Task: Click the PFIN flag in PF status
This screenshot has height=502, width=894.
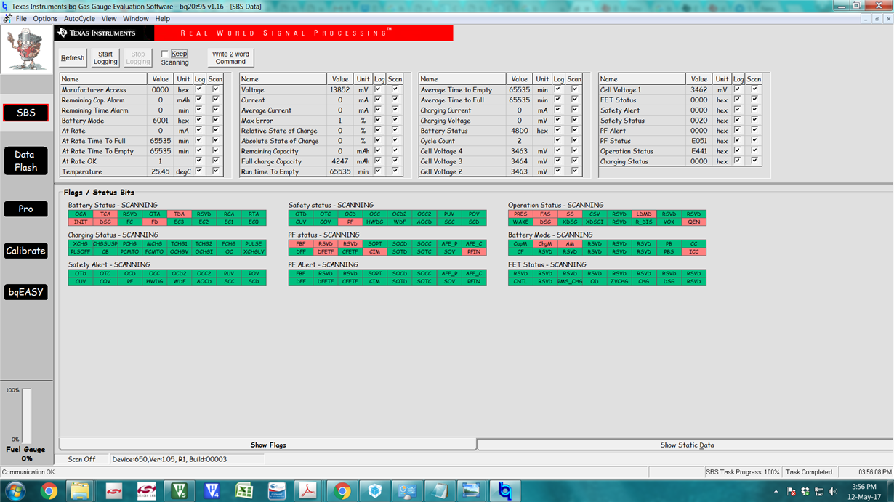Action: point(474,251)
